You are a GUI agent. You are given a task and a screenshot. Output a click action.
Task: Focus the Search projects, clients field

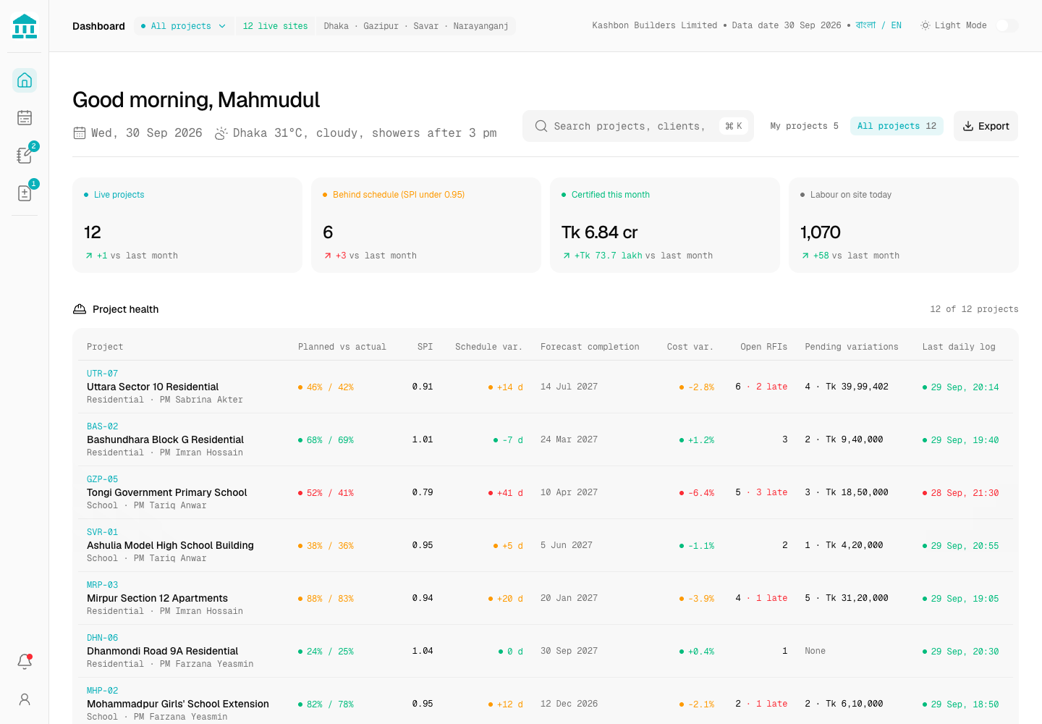click(x=638, y=126)
